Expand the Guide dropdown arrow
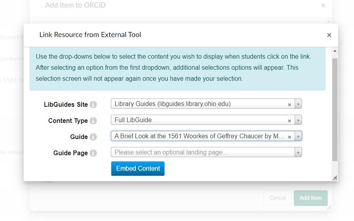 298,137
